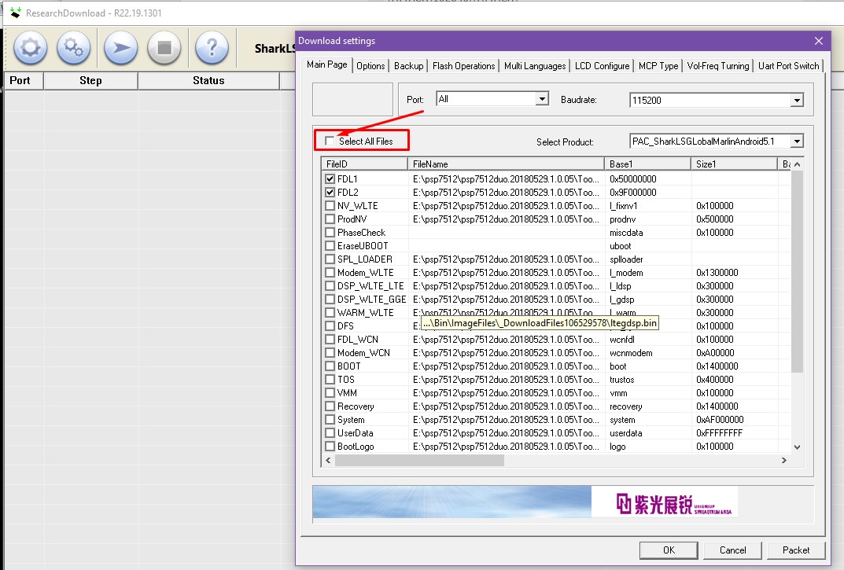Switch to the Flash Operations tab
This screenshot has width=844, height=570.
click(463, 66)
